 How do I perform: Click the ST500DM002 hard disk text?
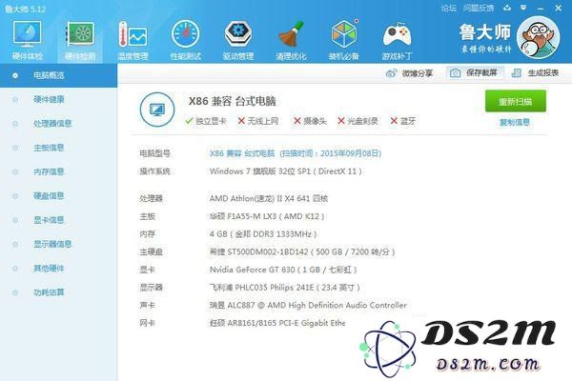(302, 251)
